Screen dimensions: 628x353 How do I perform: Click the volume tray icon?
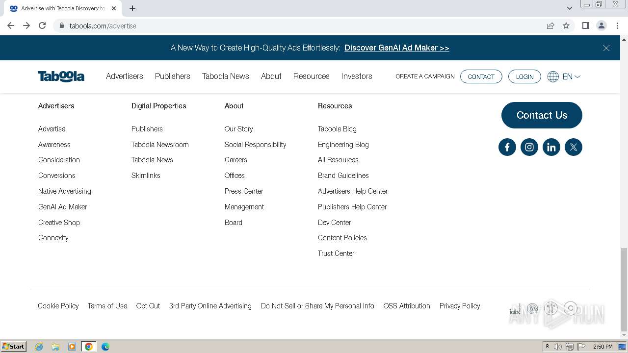click(558, 347)
